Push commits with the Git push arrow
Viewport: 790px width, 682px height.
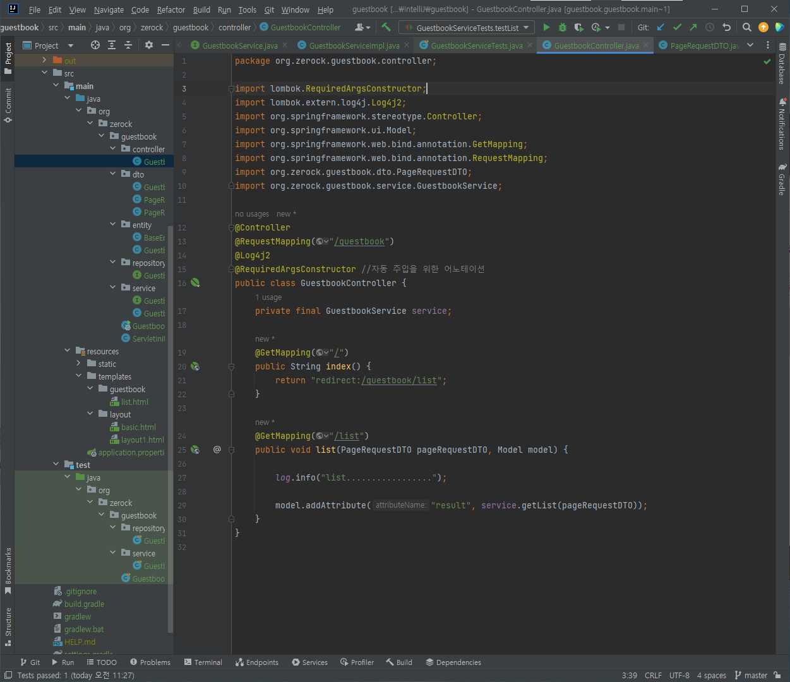(693, 27)
